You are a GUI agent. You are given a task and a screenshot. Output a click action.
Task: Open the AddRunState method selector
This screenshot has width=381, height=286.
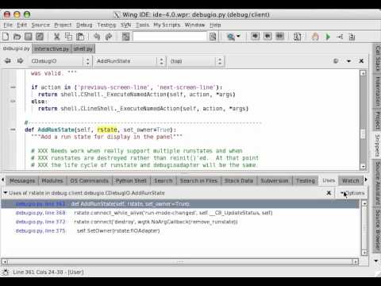pos(129,61)
